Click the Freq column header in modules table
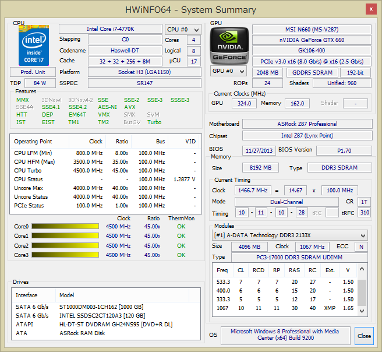Screen dimensions: 382x352 pos(223,270)
